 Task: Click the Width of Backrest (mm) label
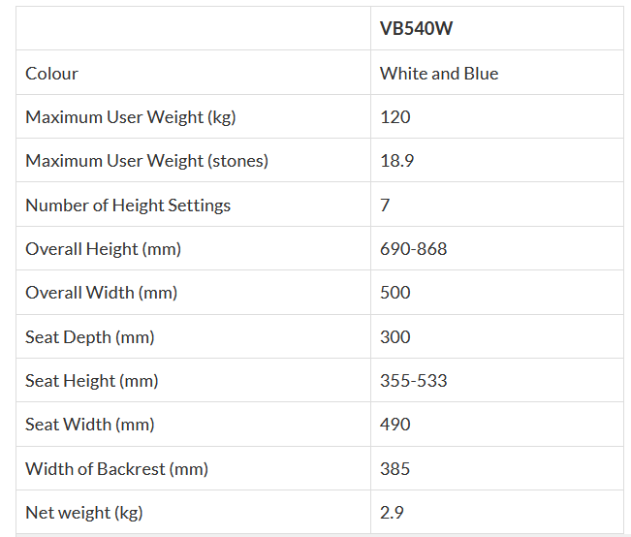[x=116, y=469]
